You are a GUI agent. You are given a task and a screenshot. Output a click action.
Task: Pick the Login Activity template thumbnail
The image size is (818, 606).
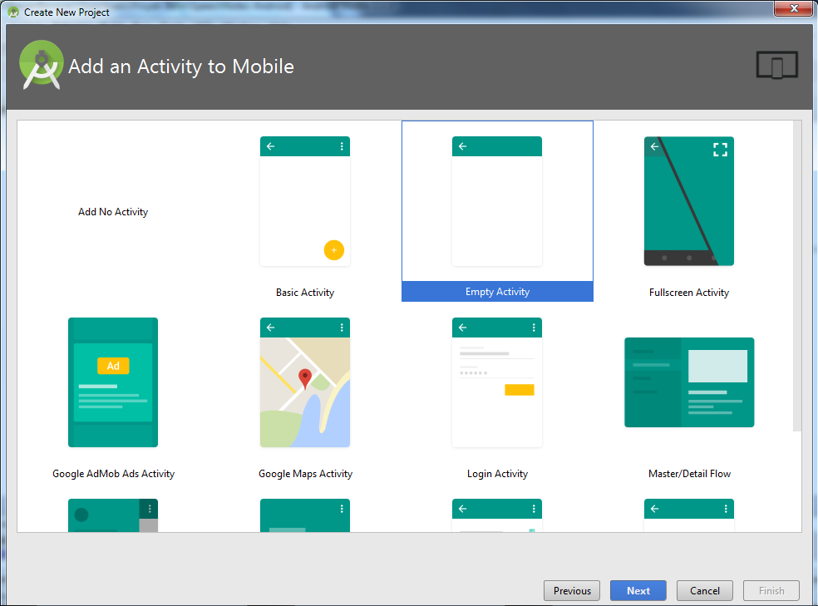[x=497, y=382]
